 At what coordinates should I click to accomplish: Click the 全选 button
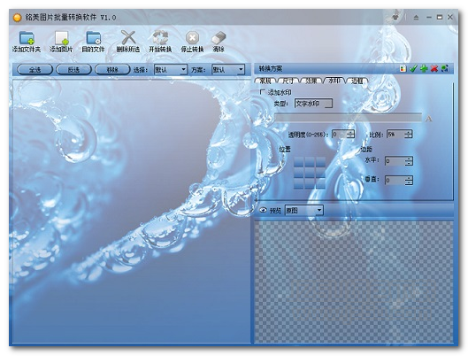point(35,70)
